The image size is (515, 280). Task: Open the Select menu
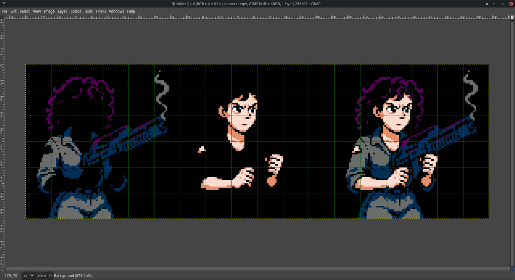(x=24, y=11)
